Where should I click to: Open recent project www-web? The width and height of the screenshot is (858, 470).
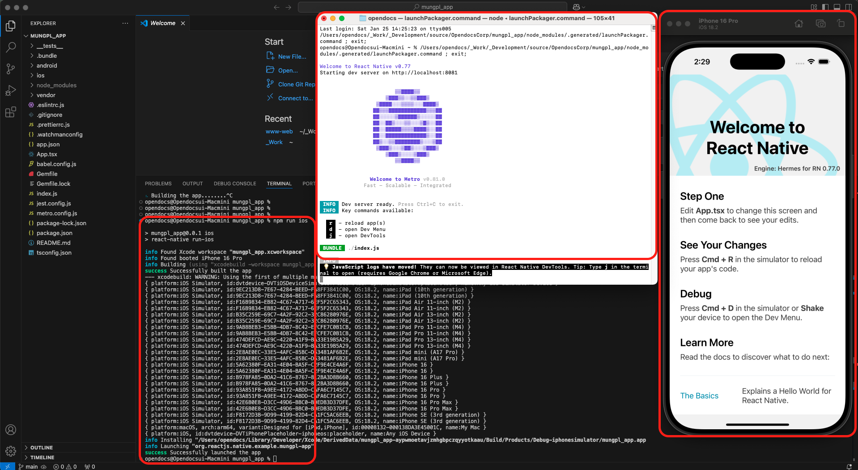279,131
